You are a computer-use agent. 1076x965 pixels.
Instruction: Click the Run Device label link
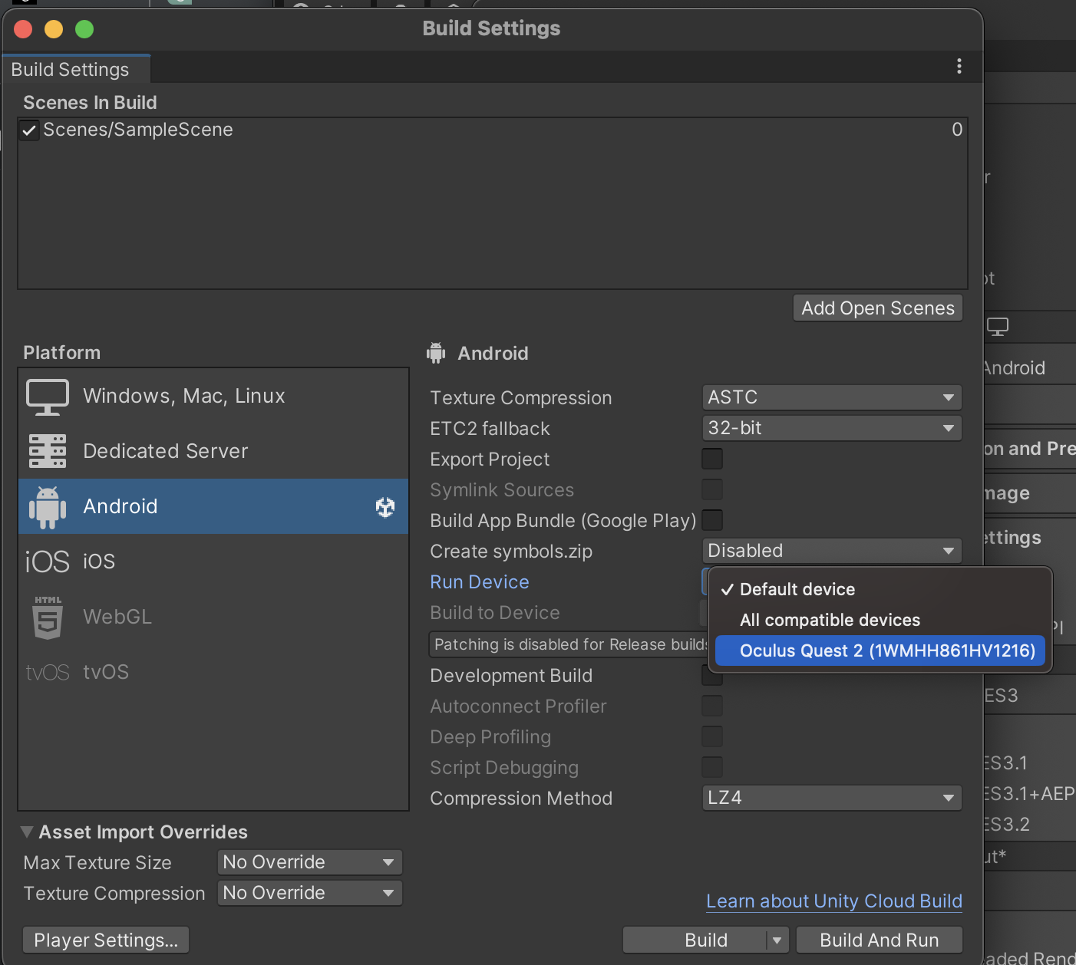click(480, 582)
